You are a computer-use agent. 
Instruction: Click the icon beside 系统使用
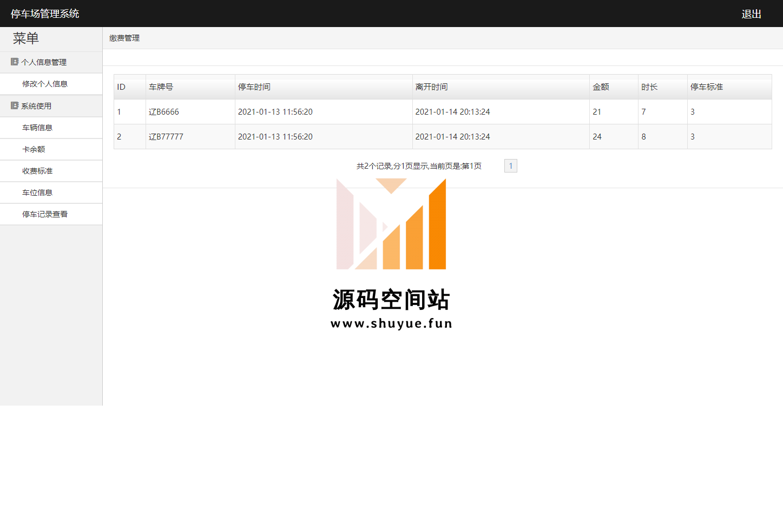click(15, 105)
